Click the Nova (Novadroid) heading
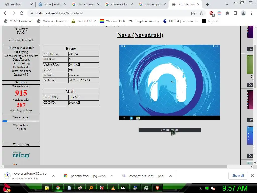The width and height of the screenshot is (257, 193). pos(140,35)
